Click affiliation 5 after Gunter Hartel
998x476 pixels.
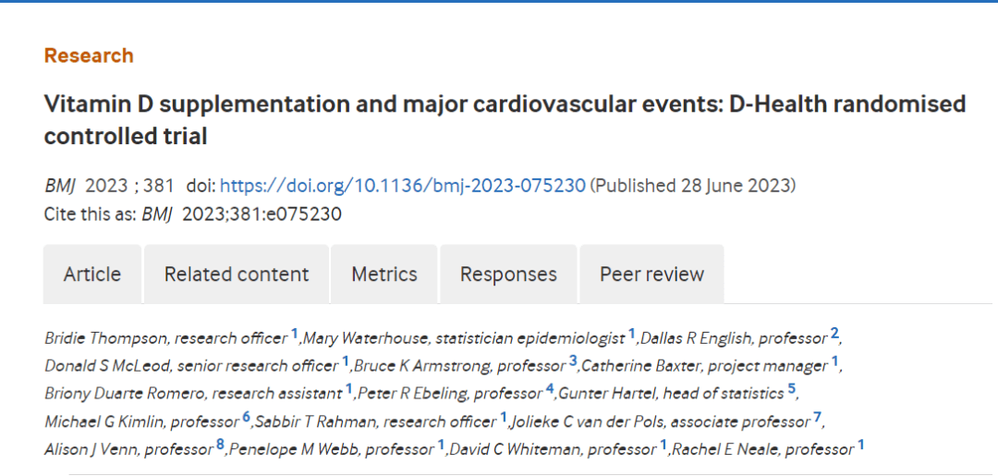(x=792, y=389)
